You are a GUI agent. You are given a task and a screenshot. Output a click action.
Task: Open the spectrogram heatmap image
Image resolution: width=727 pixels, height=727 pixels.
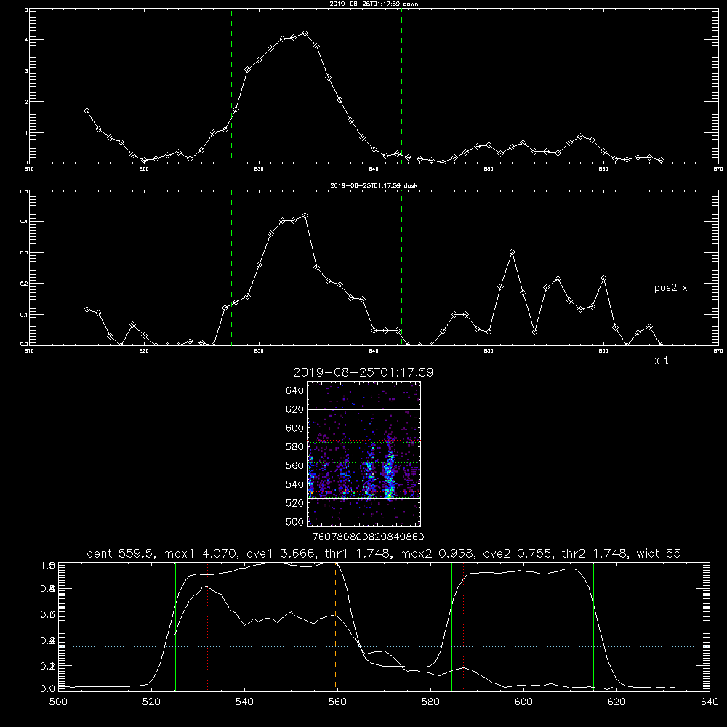coord(363,454)
